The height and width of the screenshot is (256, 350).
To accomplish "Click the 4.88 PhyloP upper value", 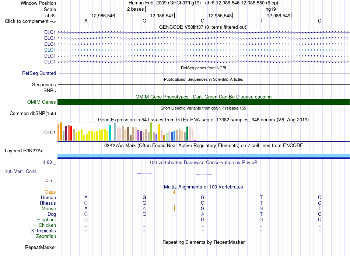I will (47, 162).
